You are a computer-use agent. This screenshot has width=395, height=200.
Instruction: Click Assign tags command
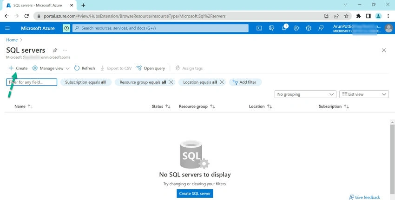(x=189, y=68)
